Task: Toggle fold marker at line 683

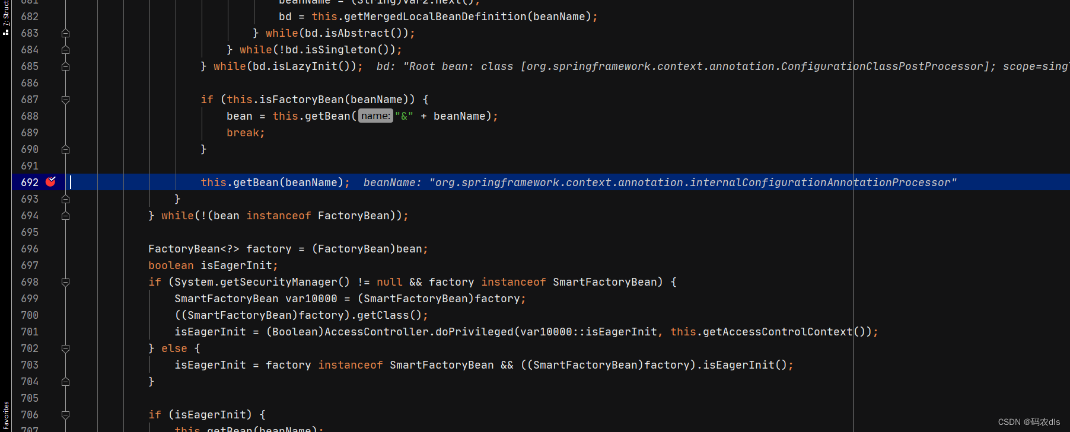Action: 66,33
